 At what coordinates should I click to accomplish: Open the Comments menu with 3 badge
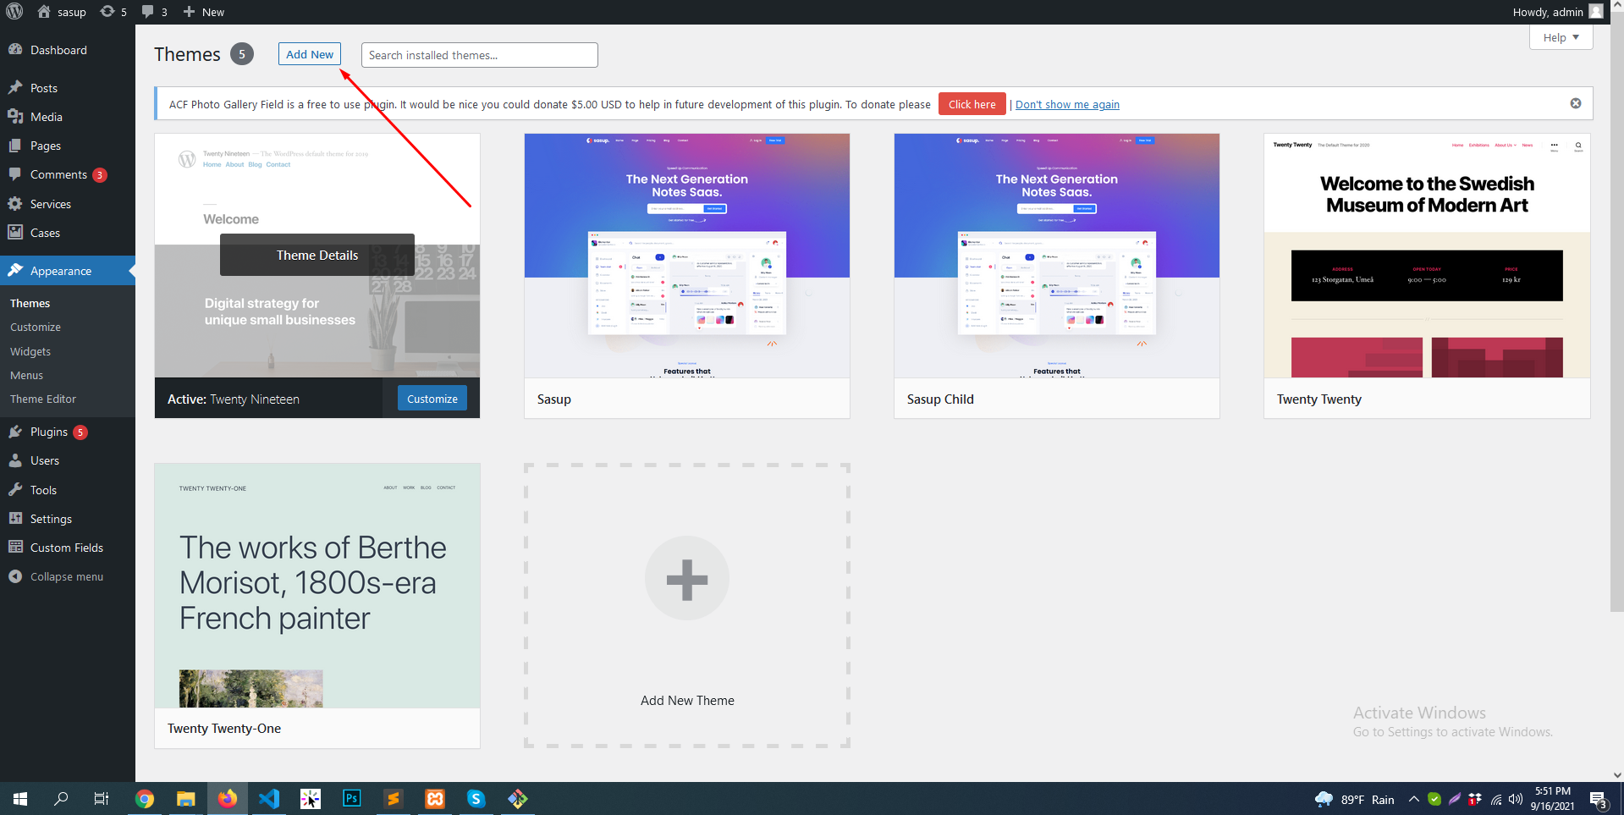(x=68, y=174)
